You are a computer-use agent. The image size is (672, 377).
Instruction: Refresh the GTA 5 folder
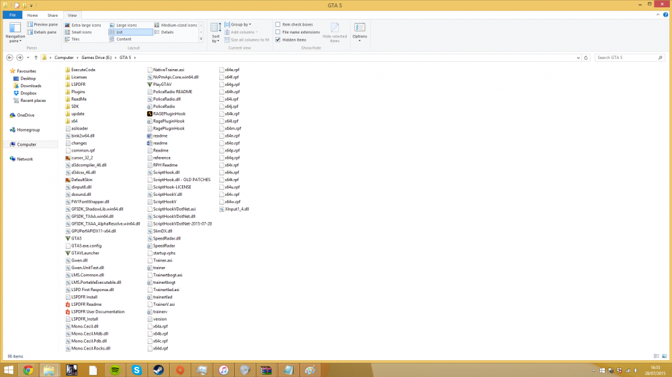pos(586,57)
